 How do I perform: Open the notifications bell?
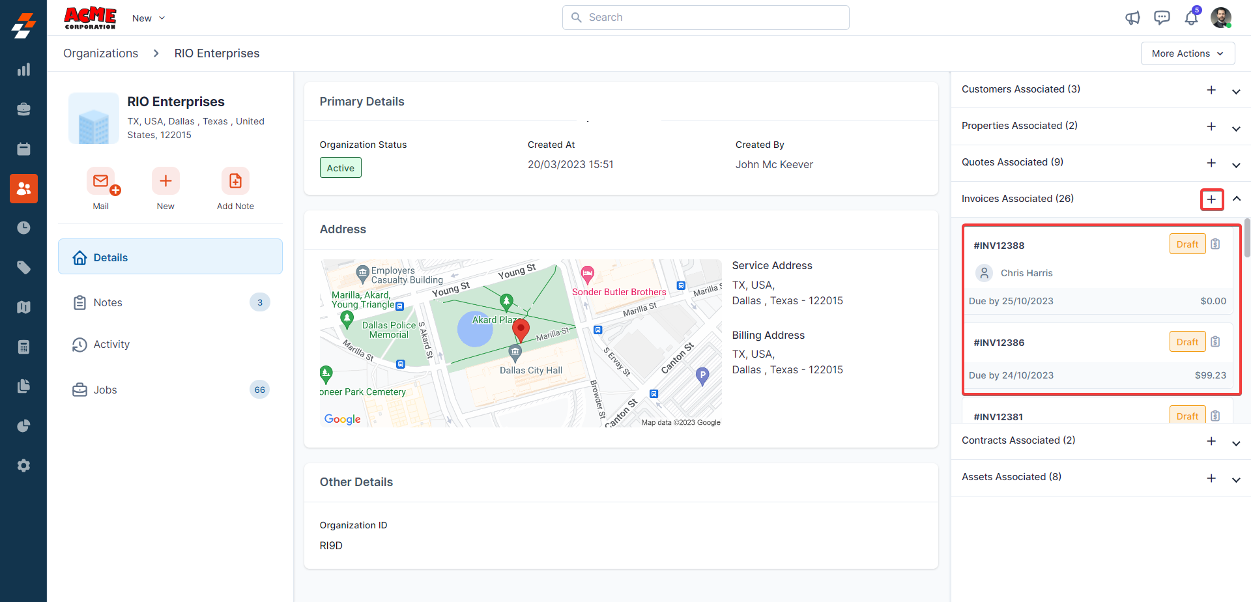coord(1191,18)
